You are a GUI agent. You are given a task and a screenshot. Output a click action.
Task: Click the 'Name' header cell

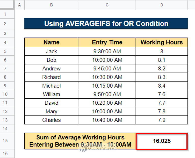click(x=51, y=42)
